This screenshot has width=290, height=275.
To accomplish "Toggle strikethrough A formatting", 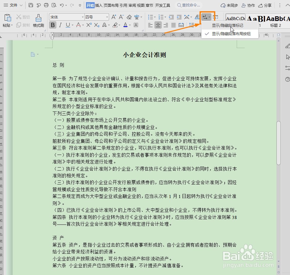I will pyautogui.click(x=78, y=25).
